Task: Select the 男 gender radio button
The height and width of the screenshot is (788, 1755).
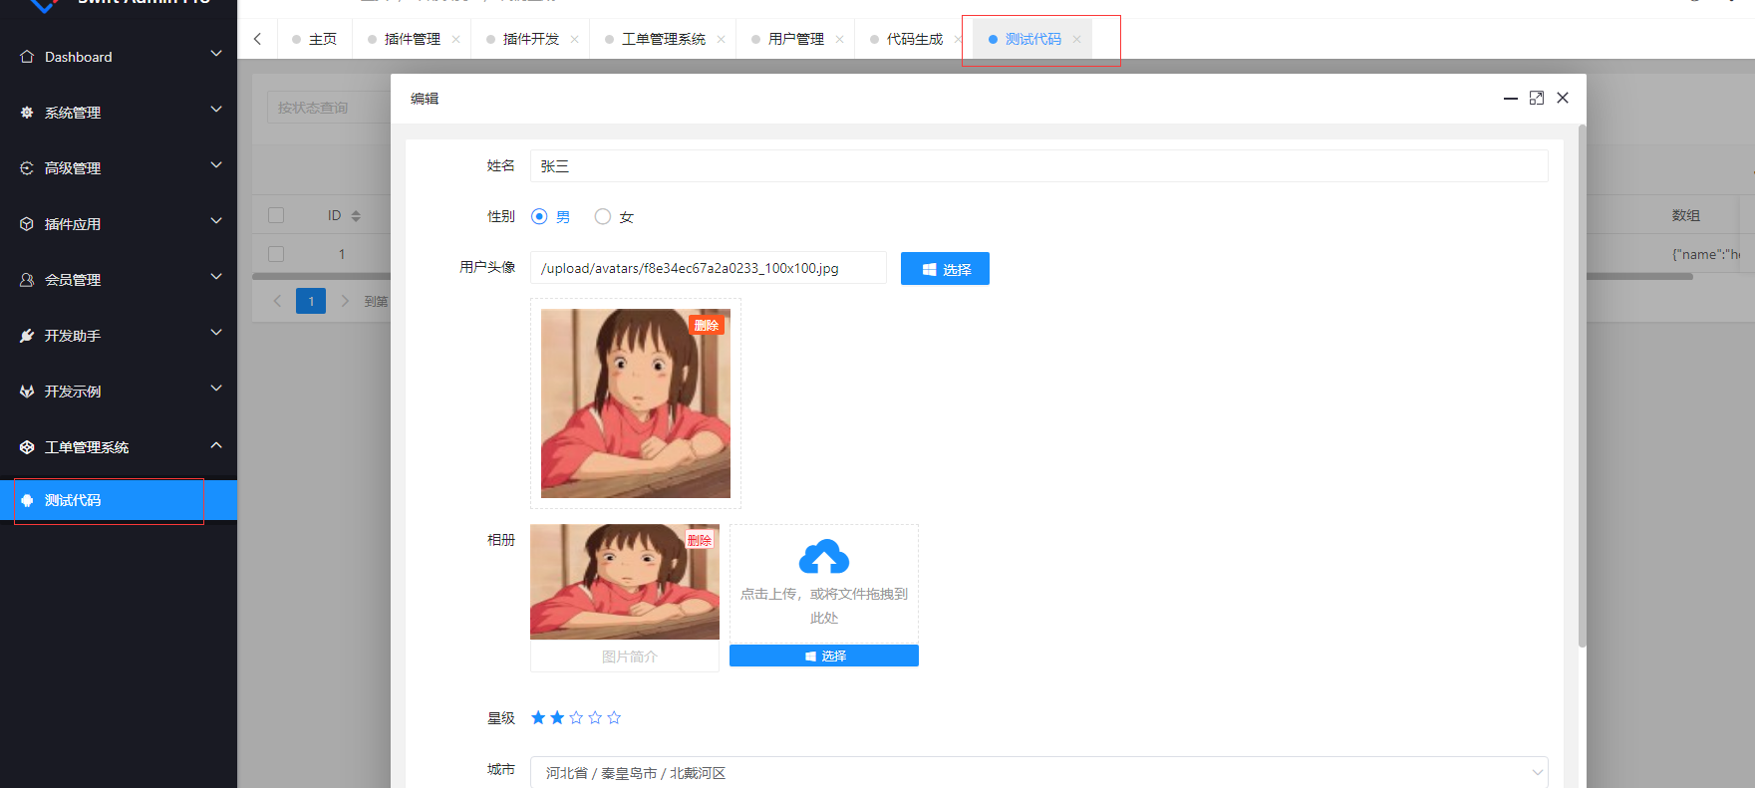Action: point(539,216)
